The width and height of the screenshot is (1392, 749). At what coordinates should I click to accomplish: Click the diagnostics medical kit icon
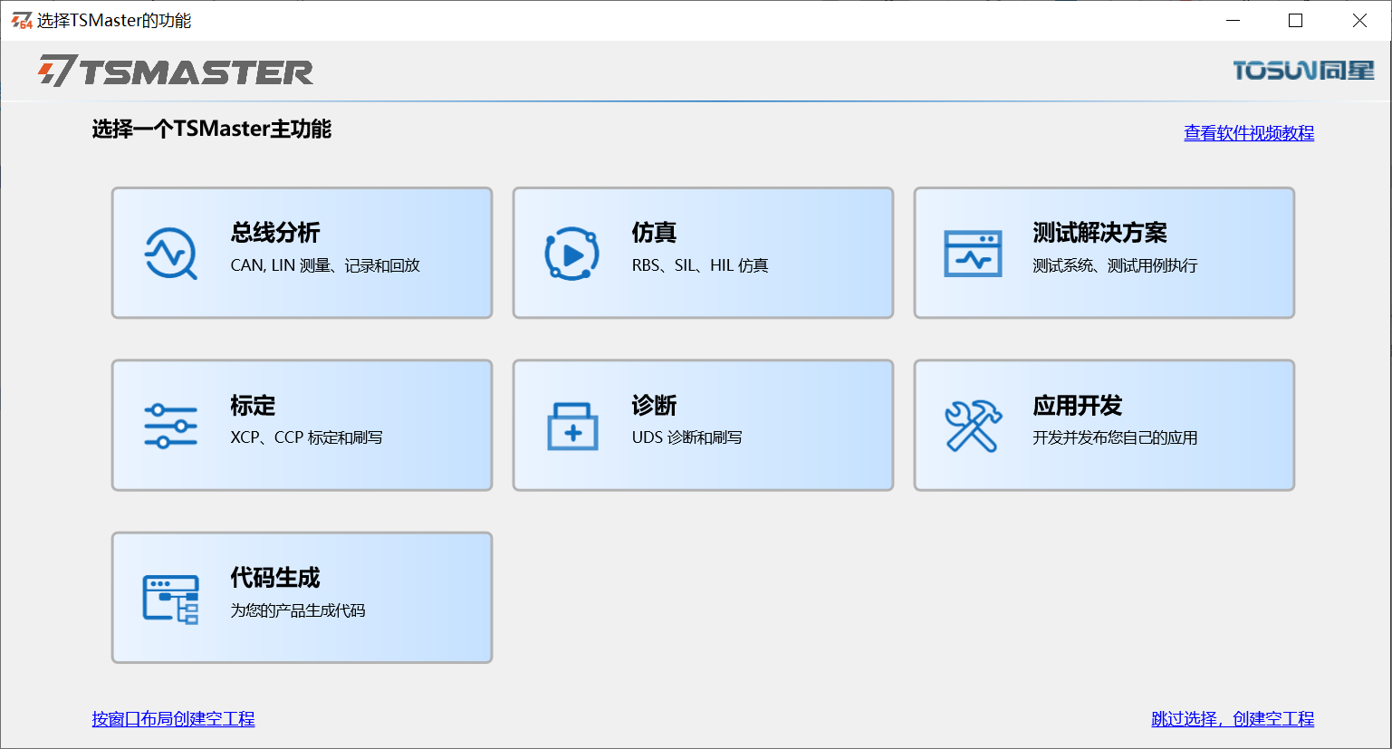coord(572,426)
